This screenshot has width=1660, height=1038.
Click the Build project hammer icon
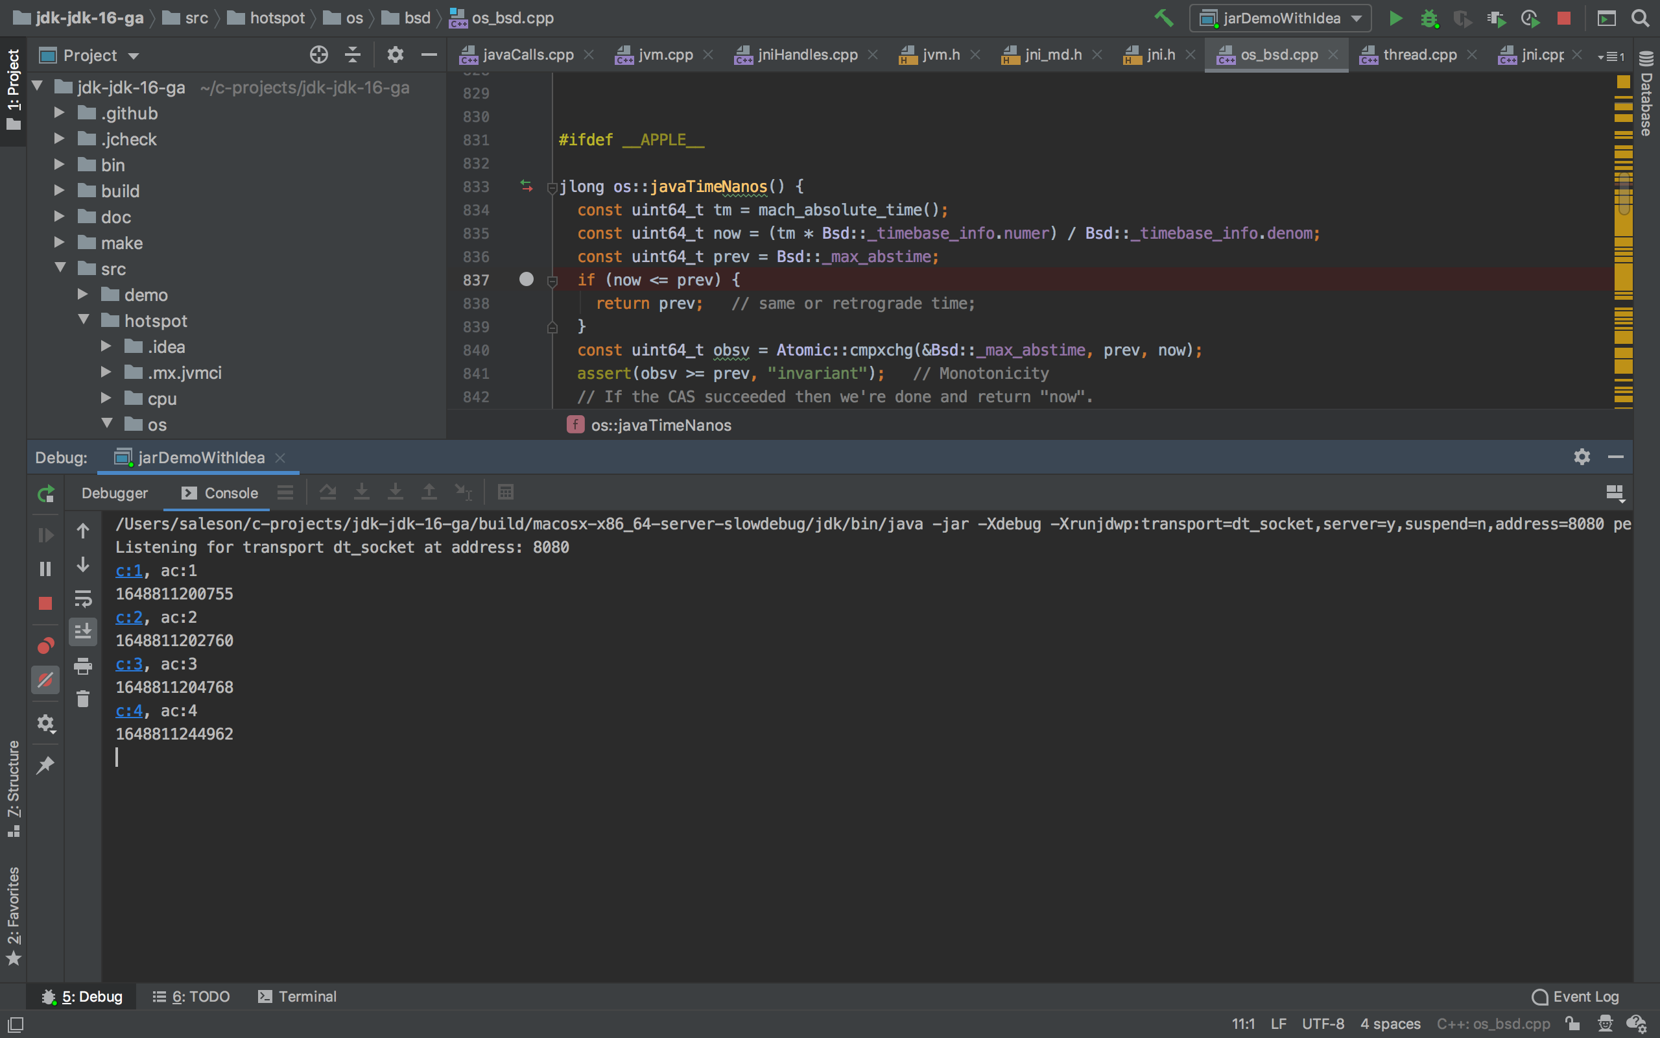1163,18
